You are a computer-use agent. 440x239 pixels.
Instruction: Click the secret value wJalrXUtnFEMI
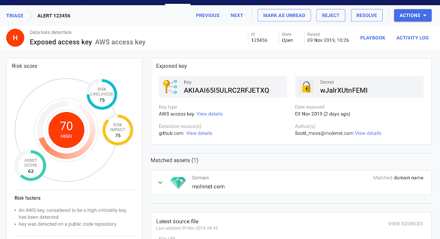click(x=344, y=91)
